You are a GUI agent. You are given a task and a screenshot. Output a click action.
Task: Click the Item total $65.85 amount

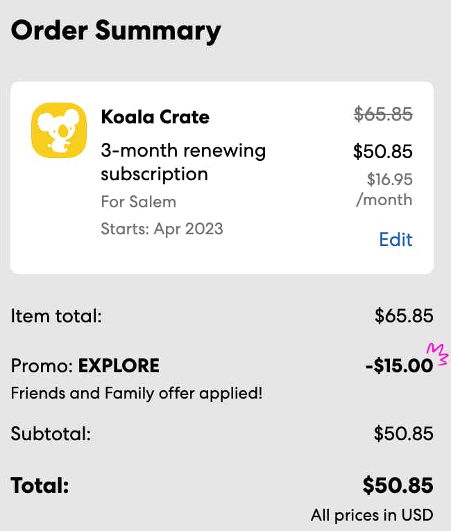pyautogui.click(x=404, y=317)
